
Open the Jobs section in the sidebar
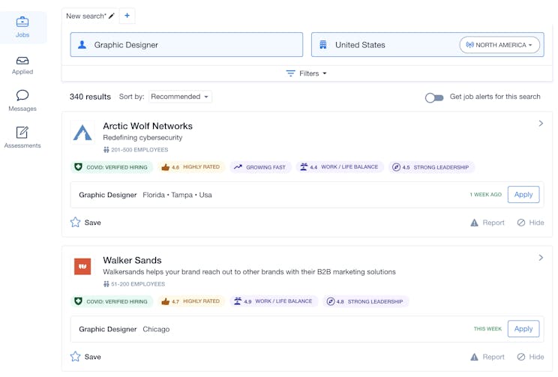[x=22, y=28]
